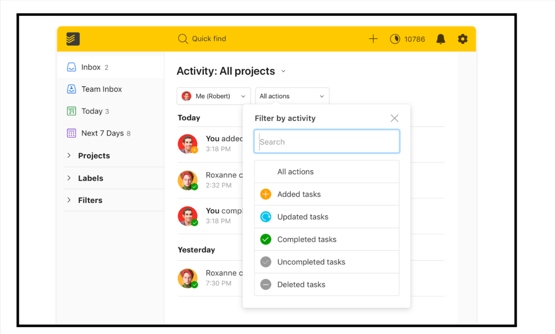Click the Quick find search icon
The height and width of the screenshot is (334, 555).
(x=183, y=39)
